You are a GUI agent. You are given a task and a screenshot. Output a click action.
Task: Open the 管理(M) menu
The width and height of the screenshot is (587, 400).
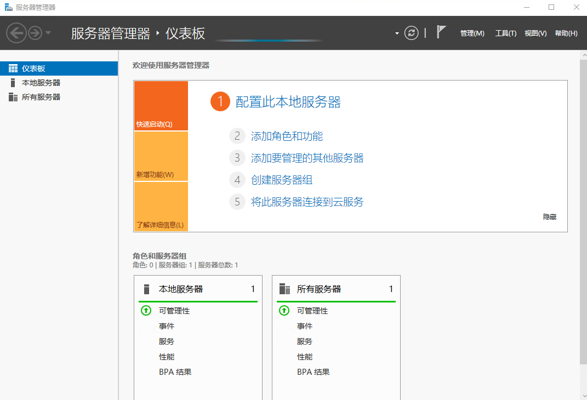pyautogui.click(x=472, y=33)
